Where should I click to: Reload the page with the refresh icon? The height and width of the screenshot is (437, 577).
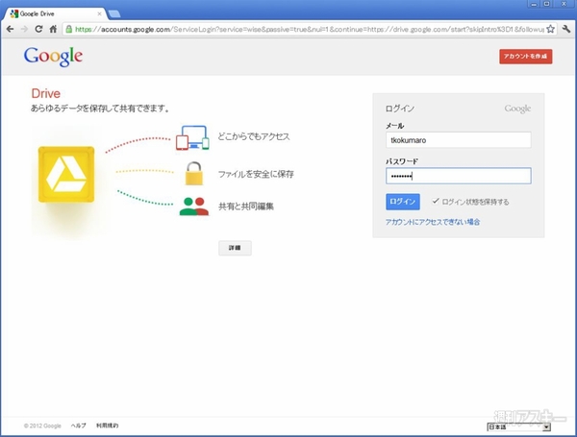(38, 29)
